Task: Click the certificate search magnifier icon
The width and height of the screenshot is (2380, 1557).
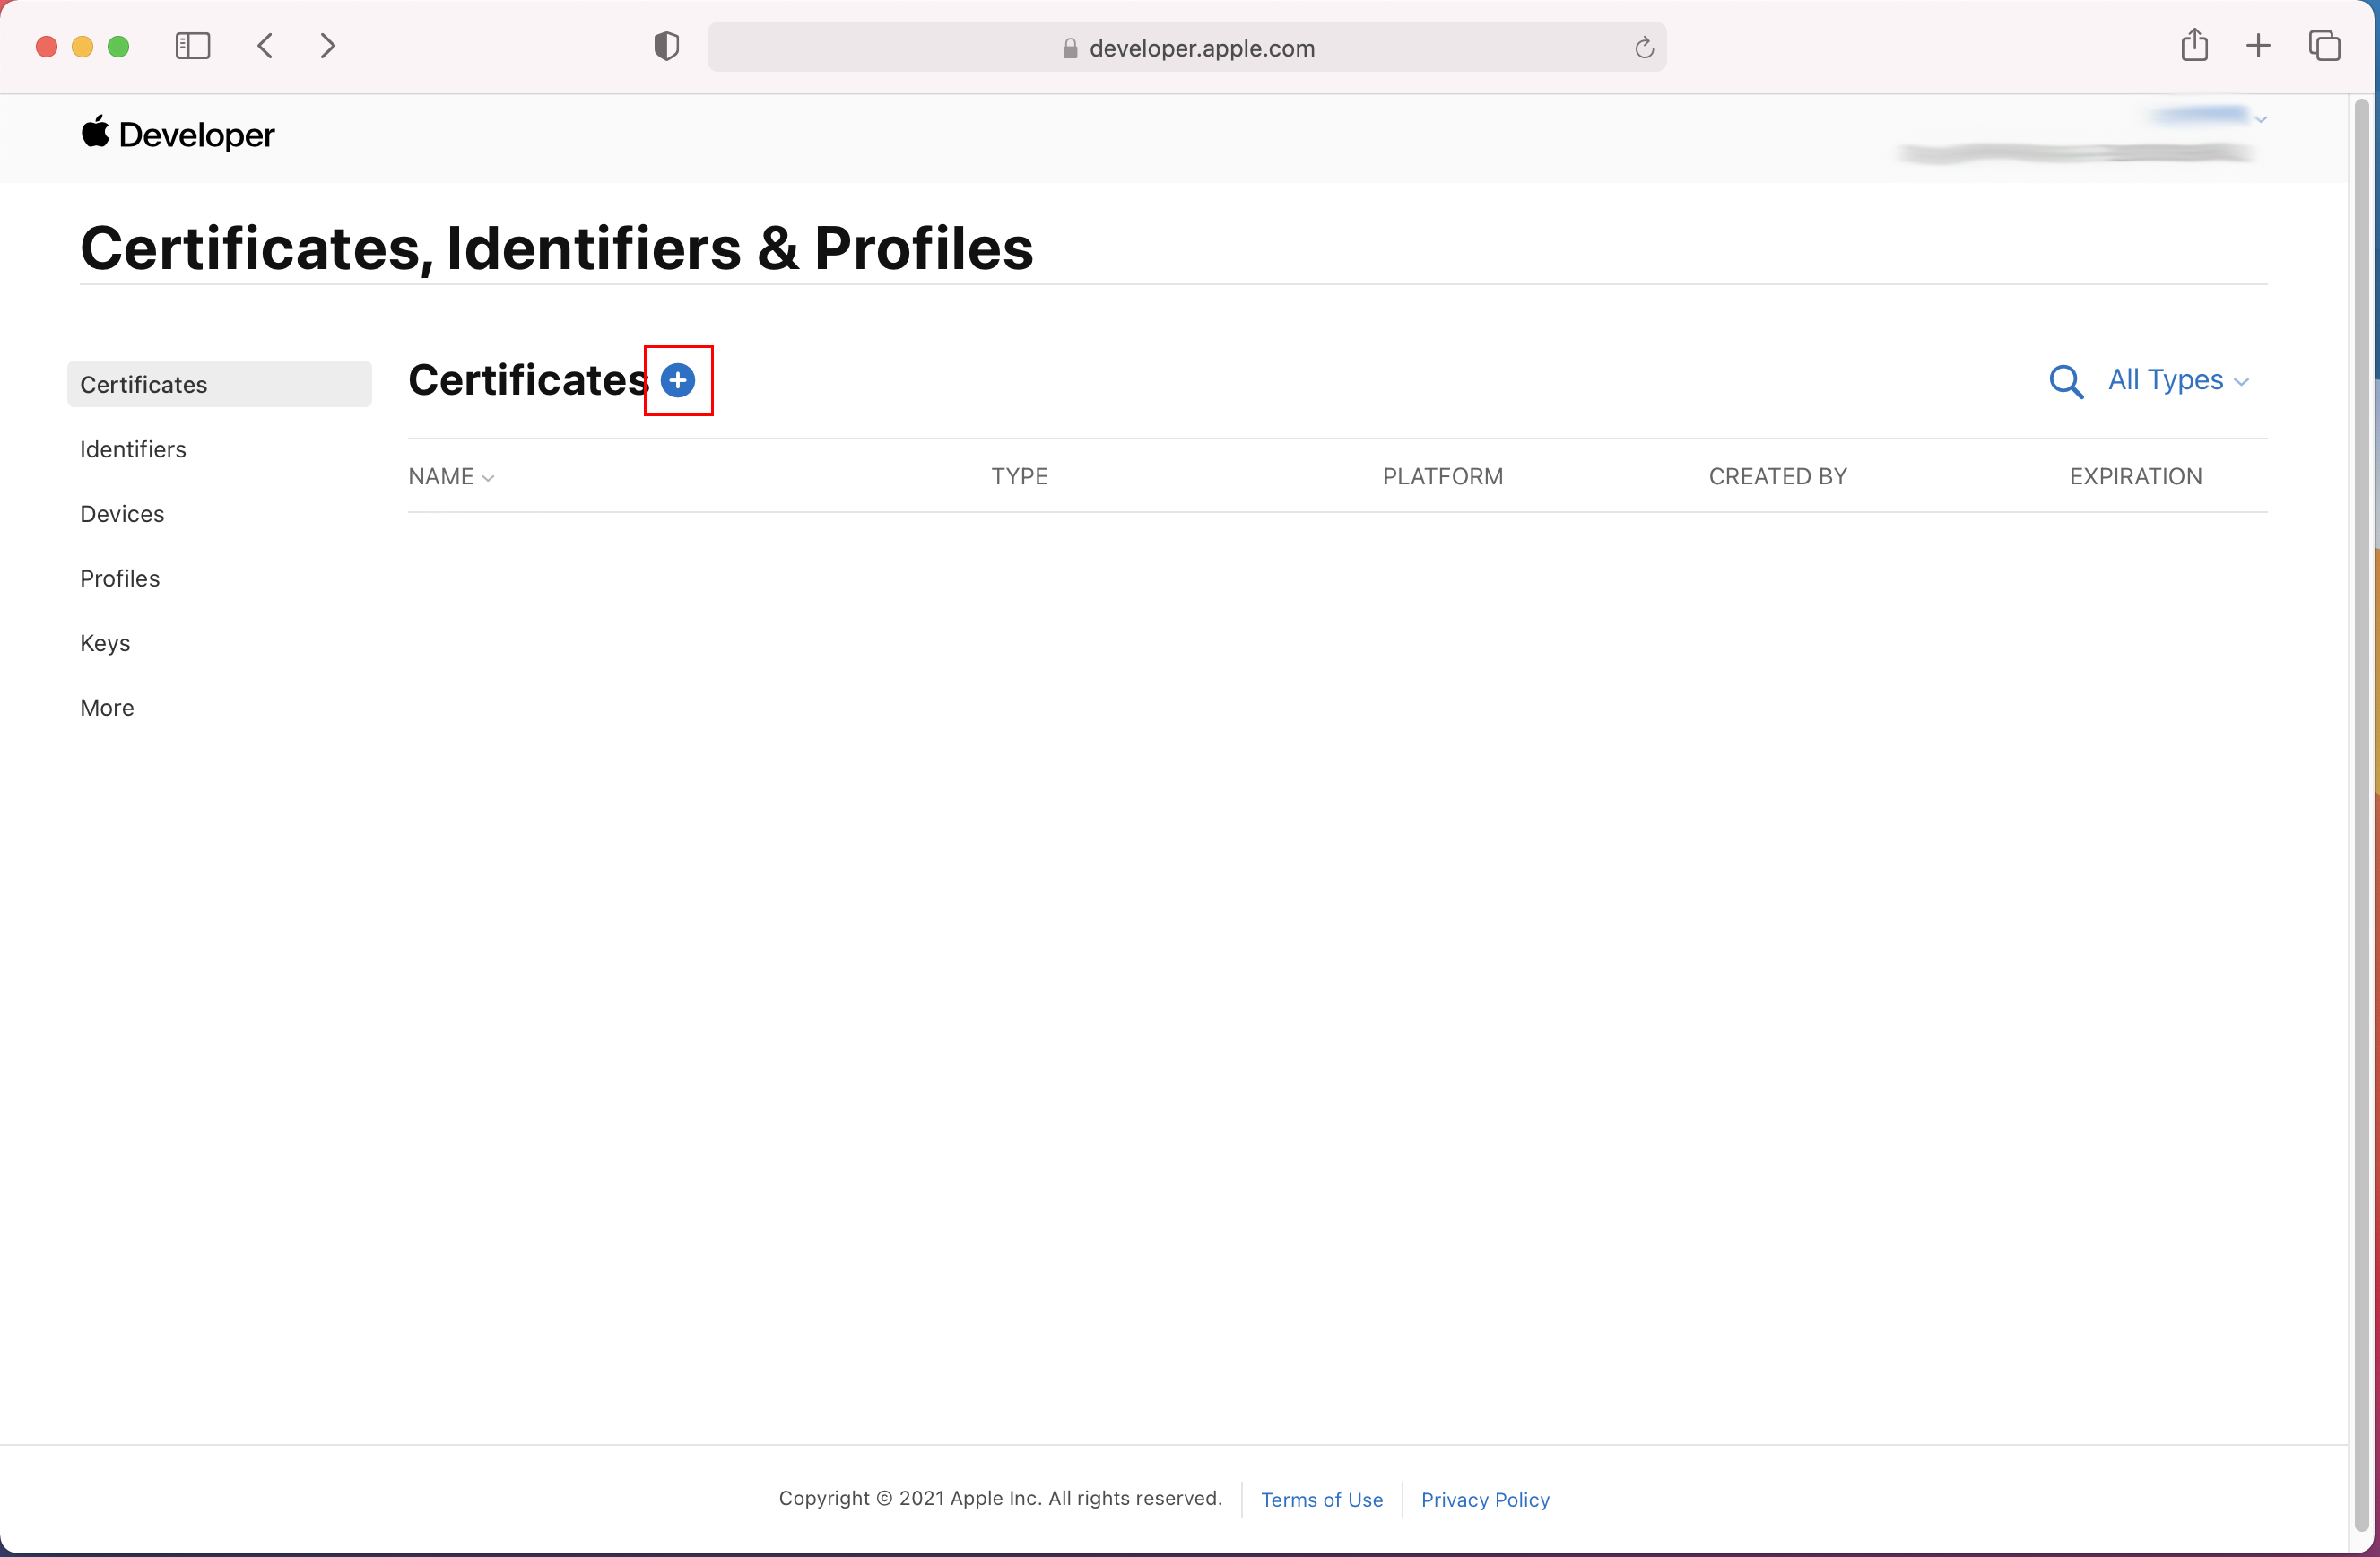Action: point(2065,381)
